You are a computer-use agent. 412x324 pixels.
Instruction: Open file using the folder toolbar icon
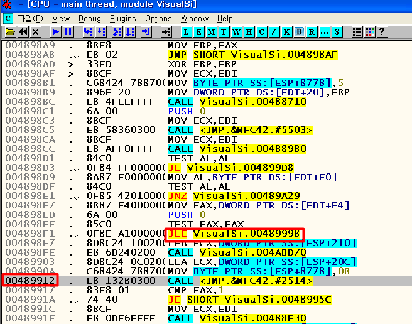(10, 32)
